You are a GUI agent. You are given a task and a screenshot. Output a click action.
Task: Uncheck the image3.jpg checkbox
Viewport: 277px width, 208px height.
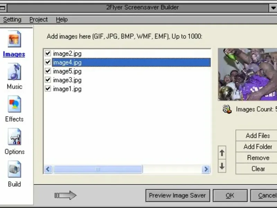48,80
